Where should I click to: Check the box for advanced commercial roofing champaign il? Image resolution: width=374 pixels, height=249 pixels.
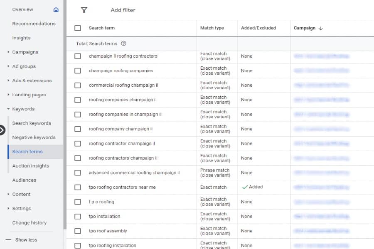click(78, 173)
